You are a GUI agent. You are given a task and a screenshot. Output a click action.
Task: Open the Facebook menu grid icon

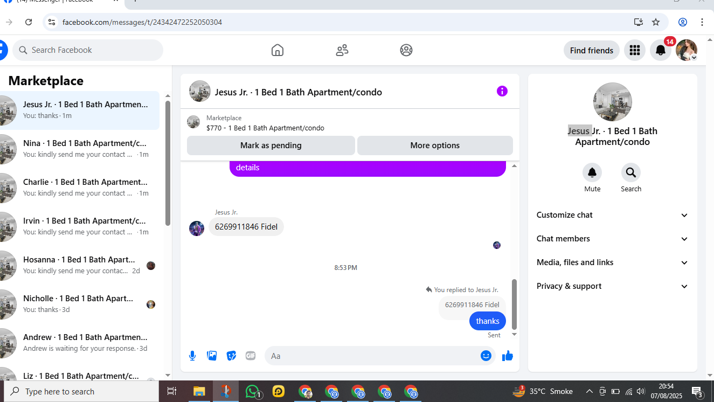tap(635, 50)
